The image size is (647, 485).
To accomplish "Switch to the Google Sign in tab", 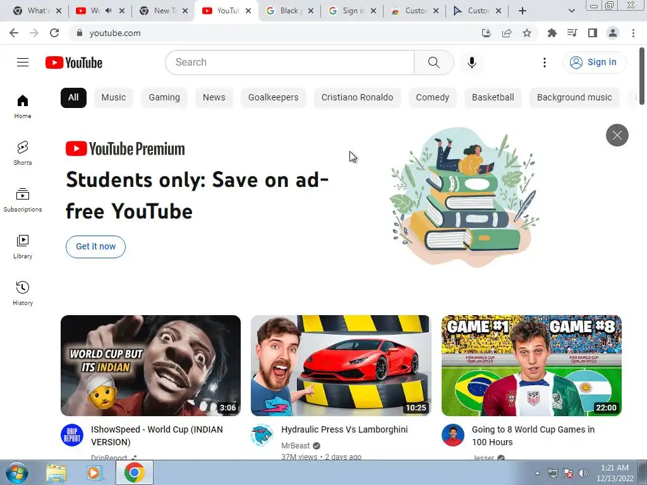I will coord(352,11).
